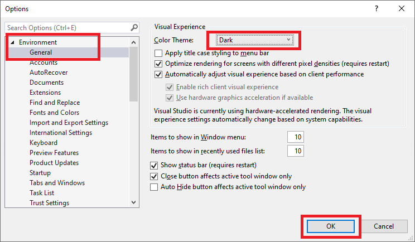Confirm changes with the OK button
This screenshot has width=415, height=242.
pos(331,226)
